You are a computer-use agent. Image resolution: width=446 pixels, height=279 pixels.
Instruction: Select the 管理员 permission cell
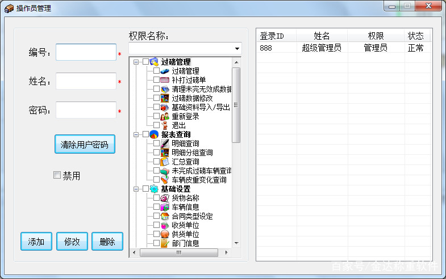[x=376, y=48]
